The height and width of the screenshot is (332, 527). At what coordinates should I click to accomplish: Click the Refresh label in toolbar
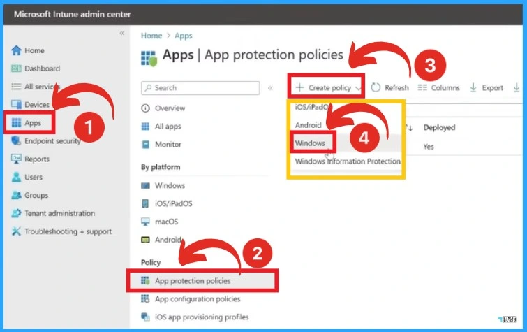[396, 88]
